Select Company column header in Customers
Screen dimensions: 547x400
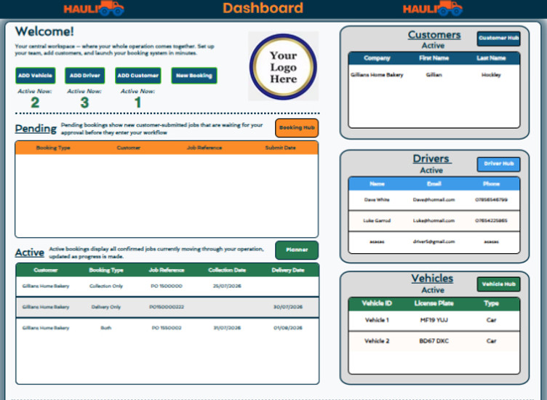coord(377,58)
